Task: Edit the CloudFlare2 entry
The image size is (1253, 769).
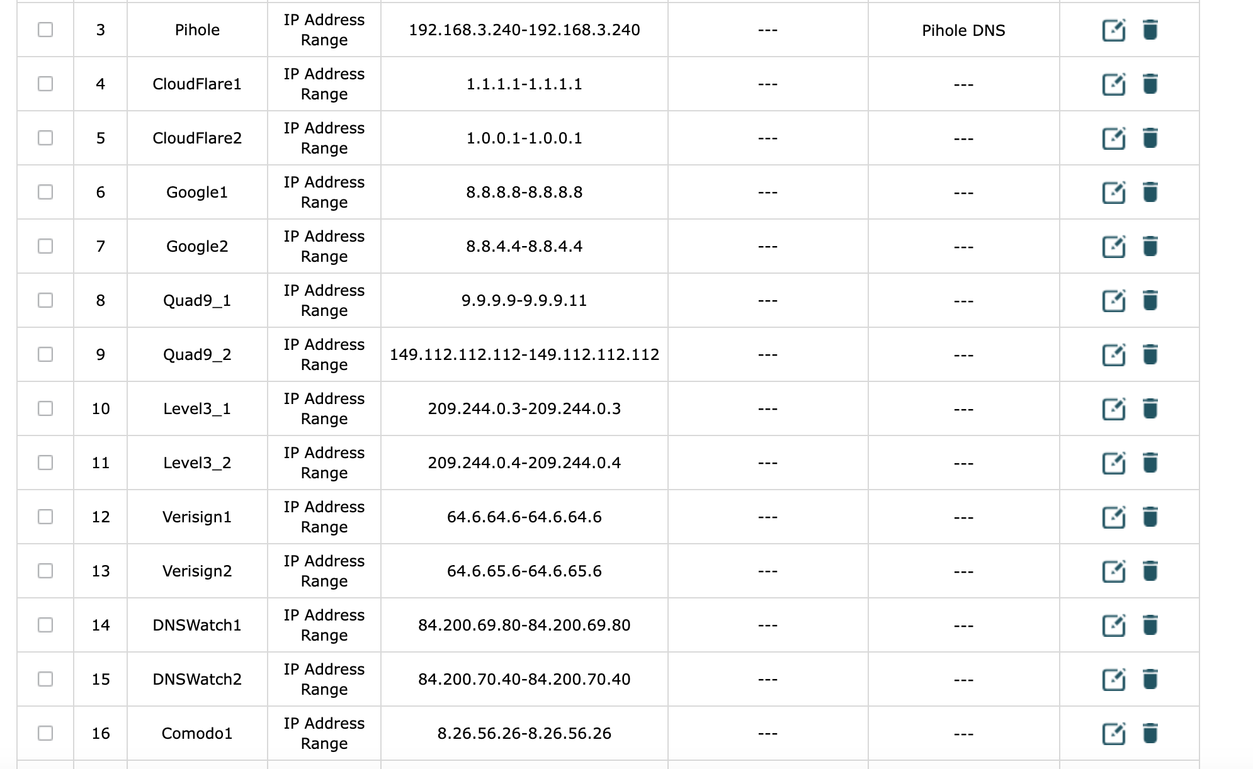Action: [x=1113, y=138]
